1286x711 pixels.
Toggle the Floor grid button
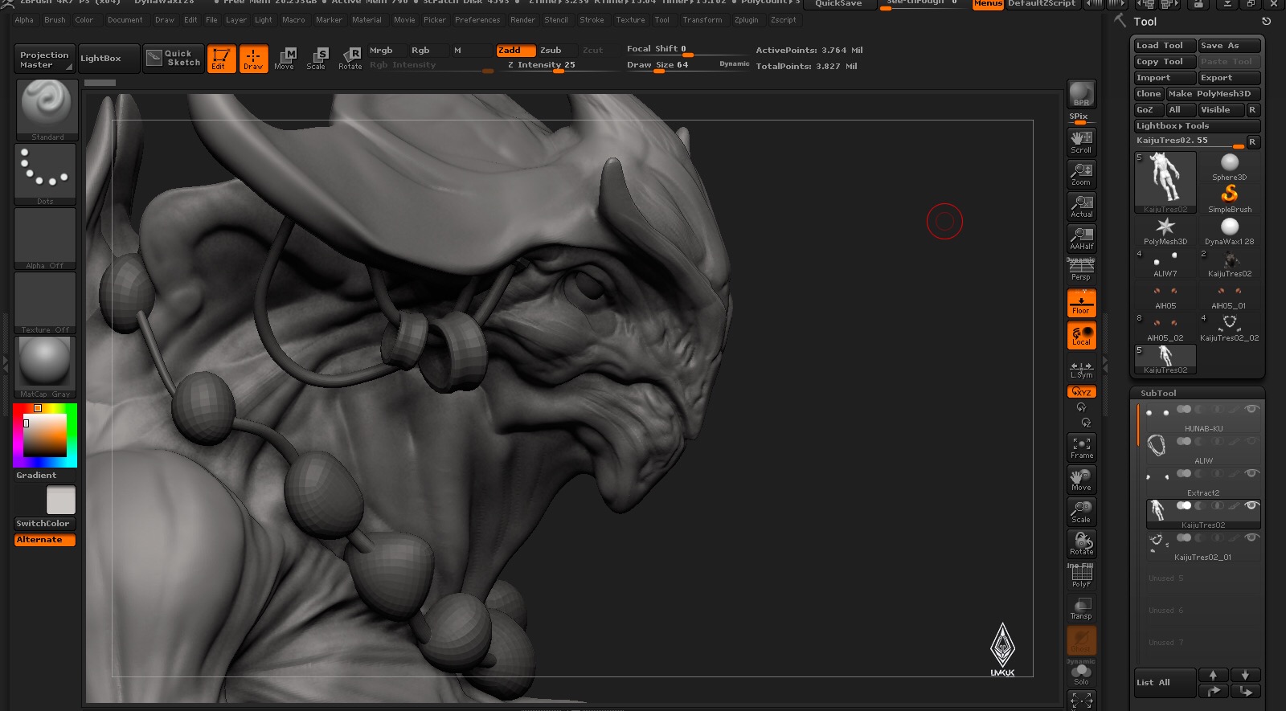(1081, 303)
